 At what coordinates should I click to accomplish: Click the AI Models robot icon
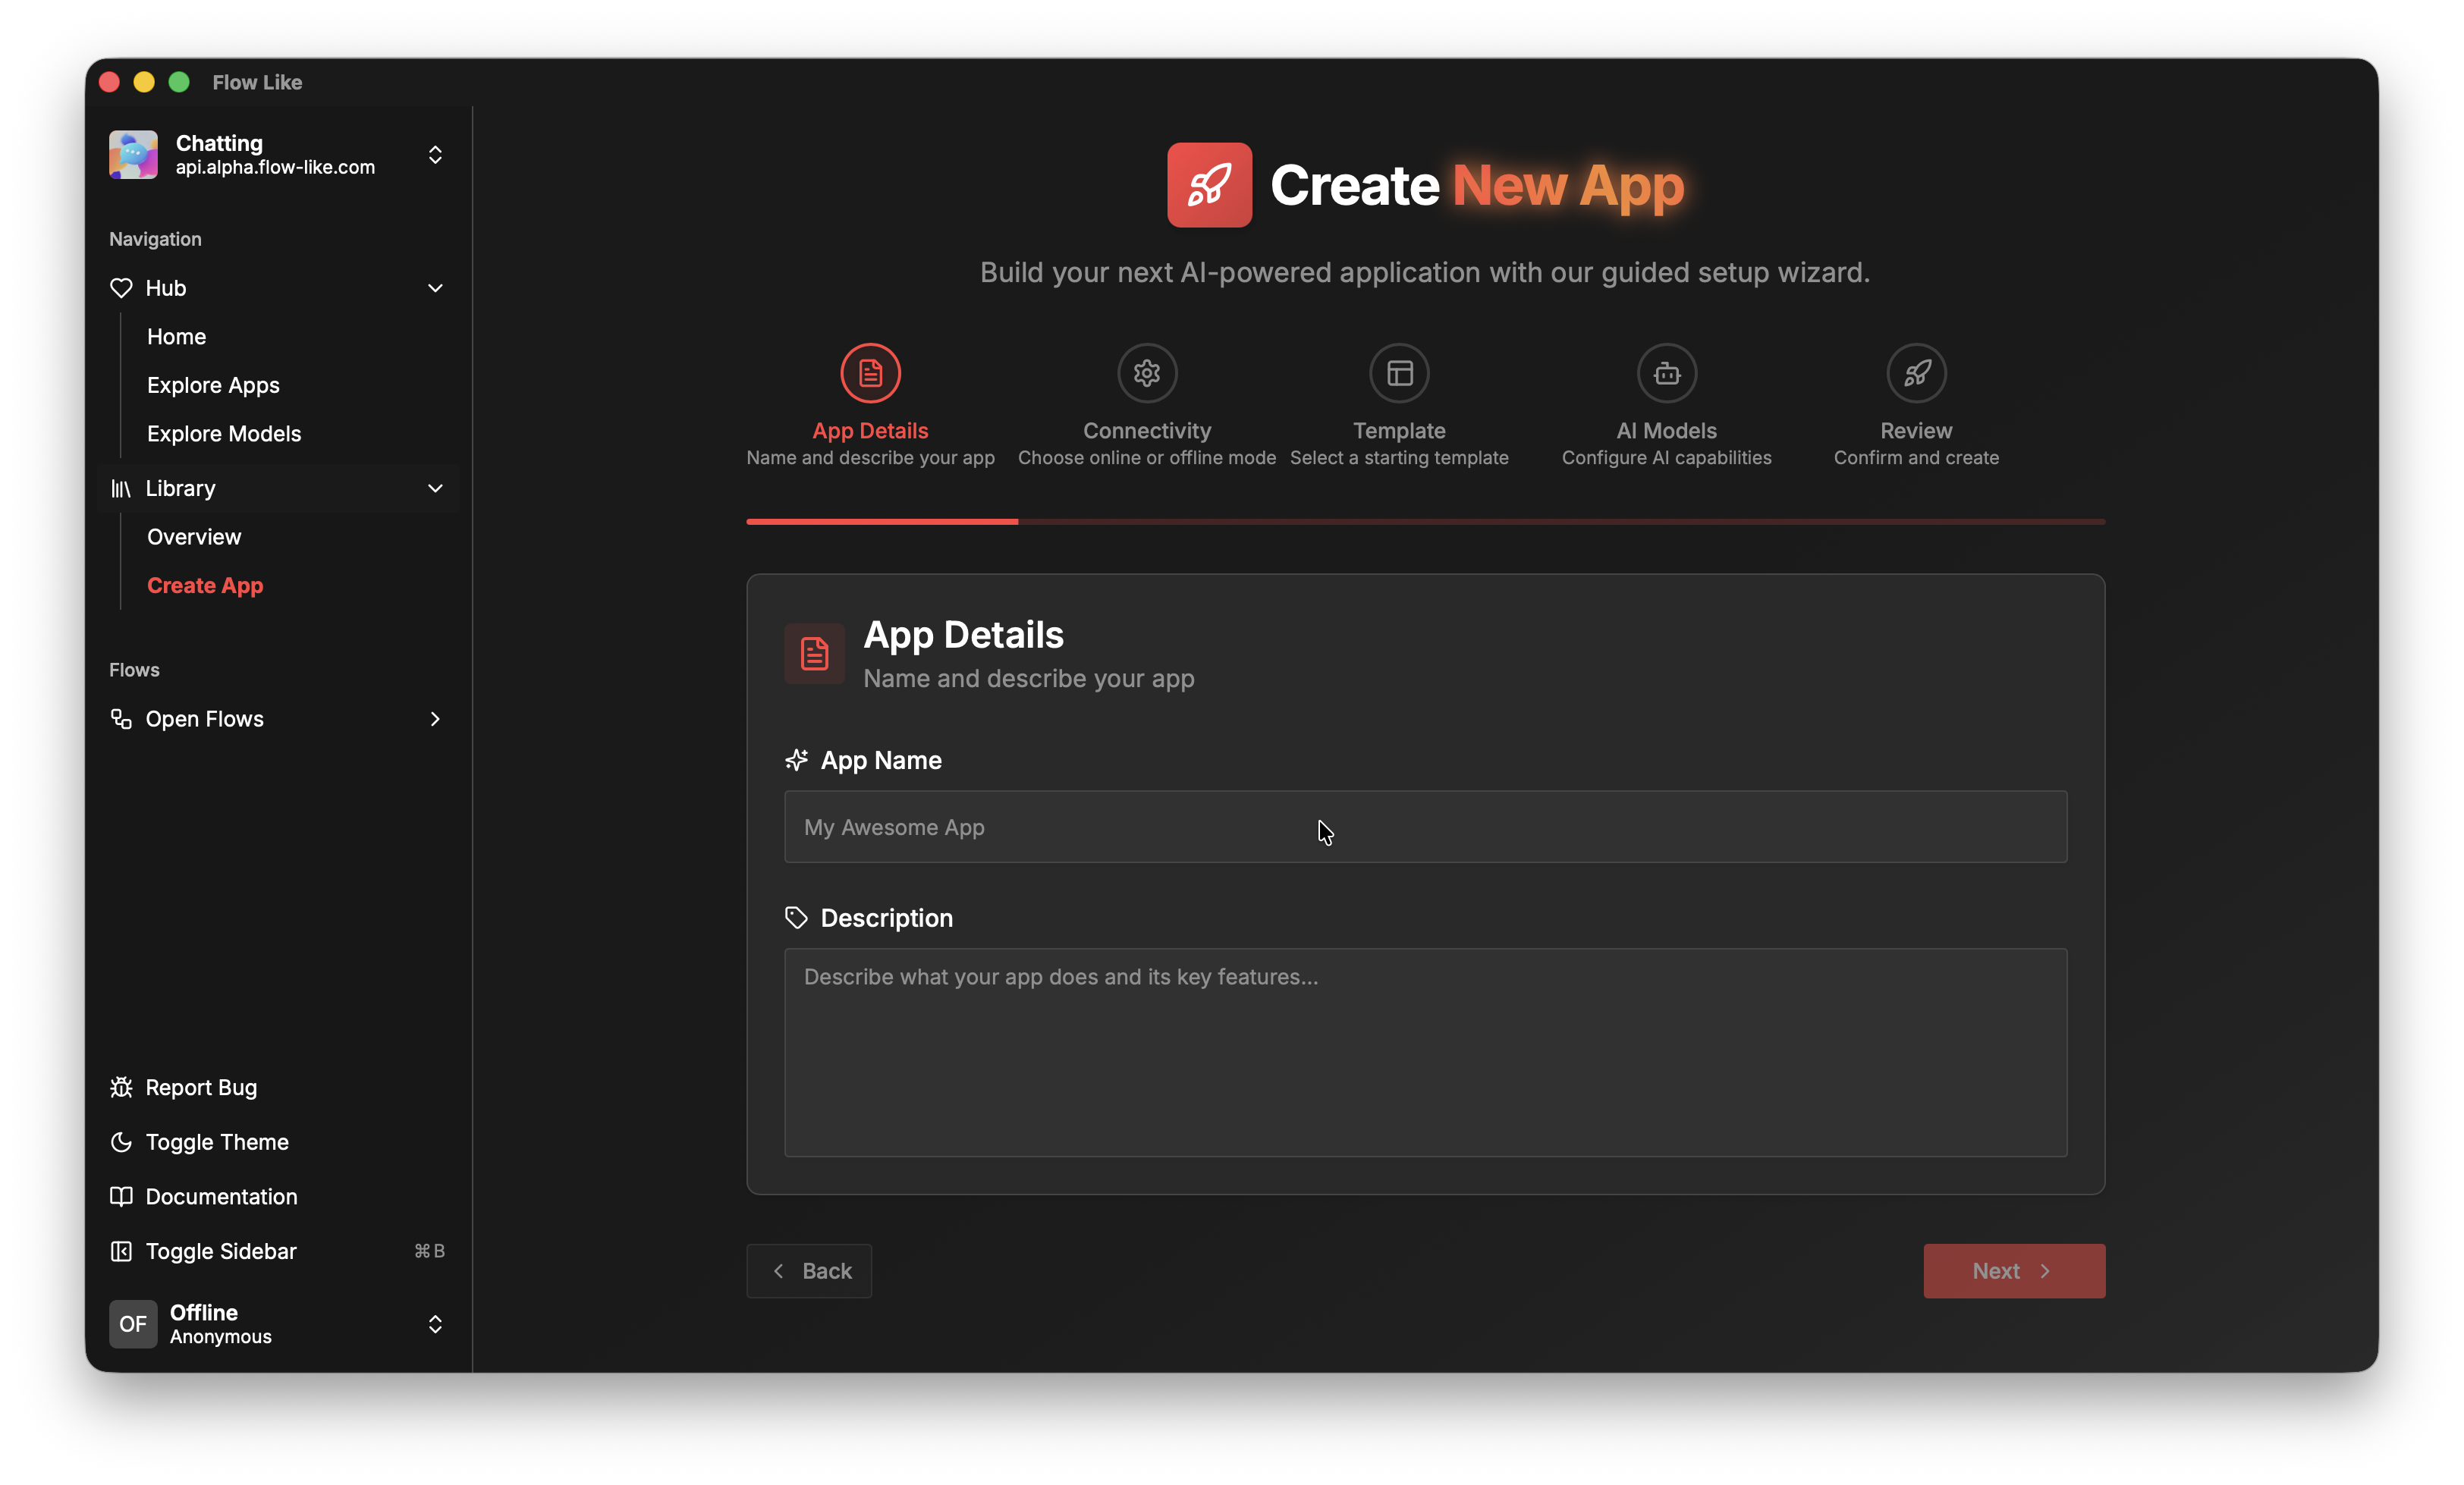(1665, 373)
